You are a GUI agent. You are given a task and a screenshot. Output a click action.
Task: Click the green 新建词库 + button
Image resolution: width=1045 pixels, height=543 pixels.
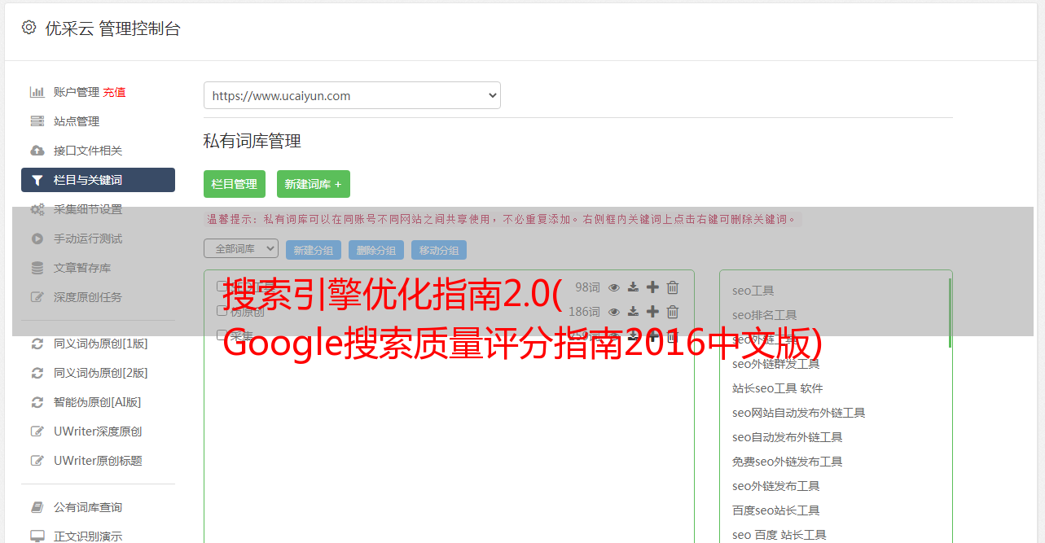pos(314,184)
